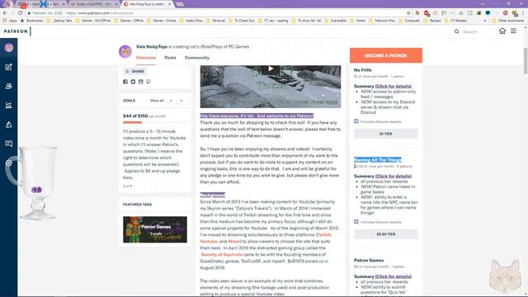This screenshot has width=528, height=297.
Task: Open the Society of Squirrels link
Action: point(222,255)
